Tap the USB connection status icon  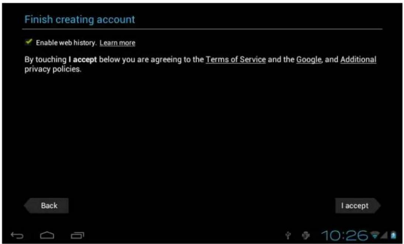tap(289, 235)
